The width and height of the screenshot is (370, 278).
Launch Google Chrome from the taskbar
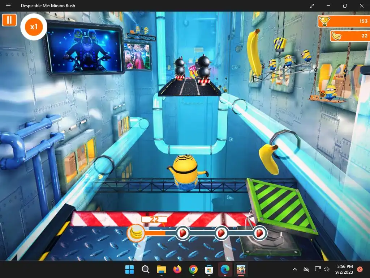tap(193, 269)
